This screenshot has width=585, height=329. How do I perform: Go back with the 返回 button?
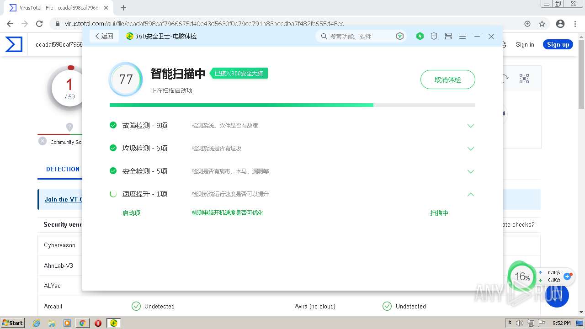[x=104, y=36]
